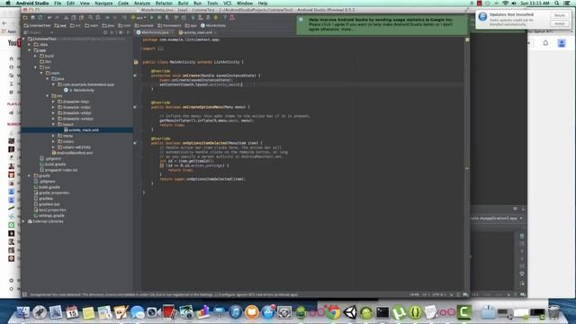Click the MainActivity breadcrumb in navigation bar
The width and height of the screenshot is (576, 324).
[213, 26]
